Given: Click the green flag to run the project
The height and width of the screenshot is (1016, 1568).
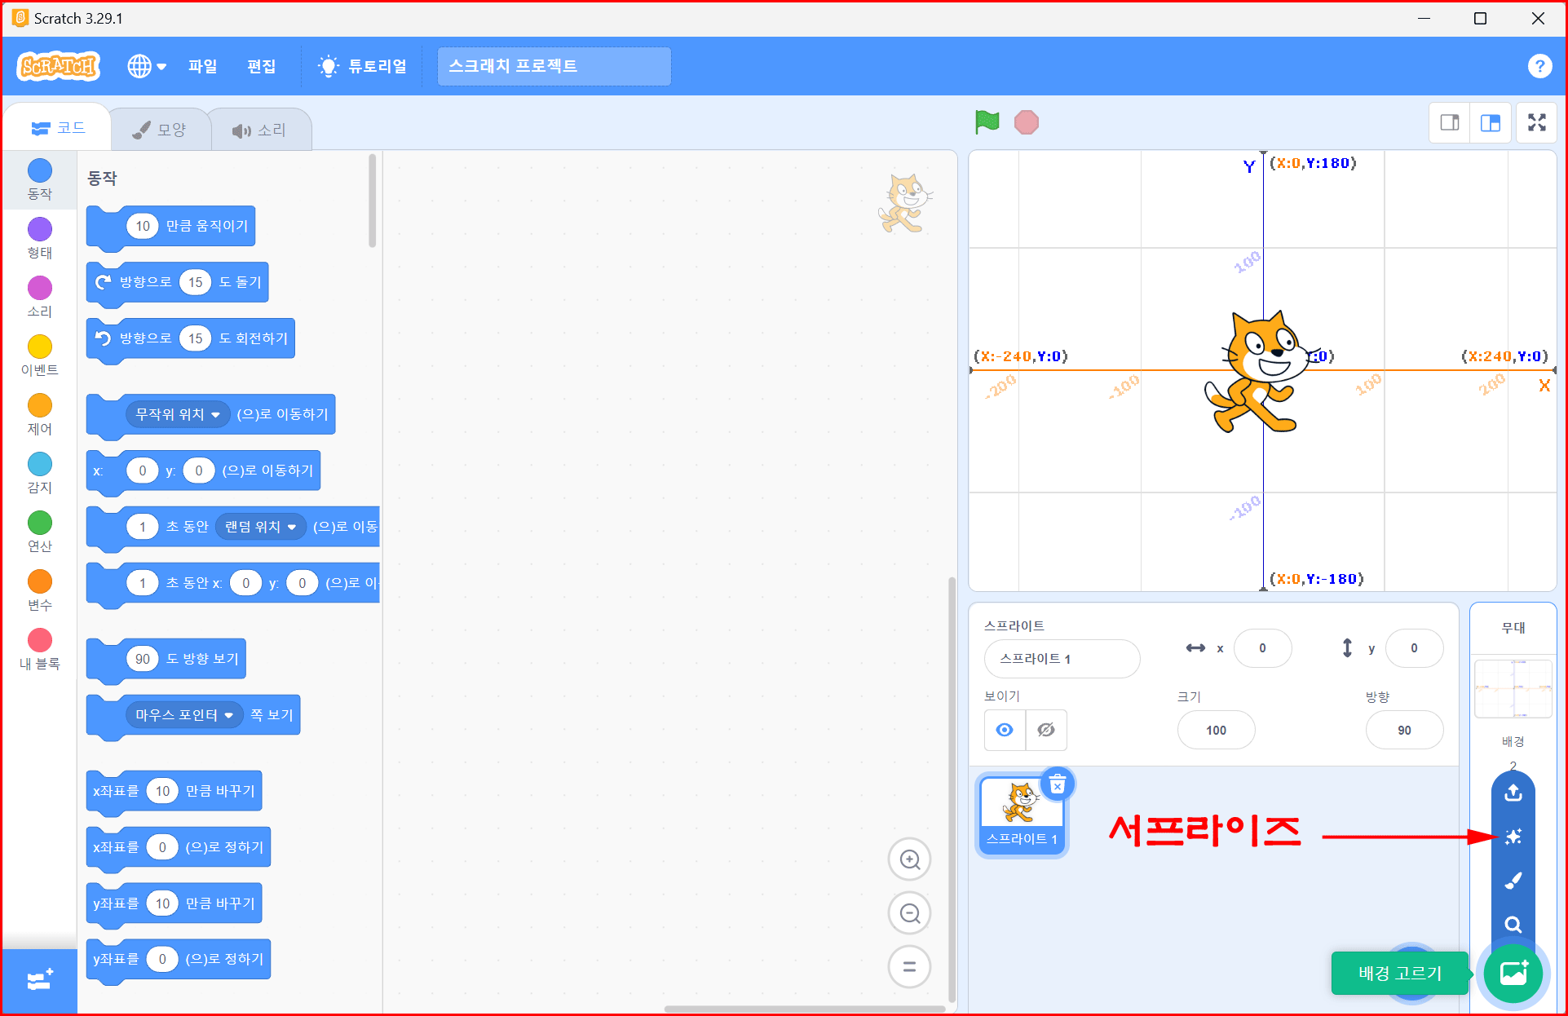Looking at the screenshot, I should pos(987,122).
